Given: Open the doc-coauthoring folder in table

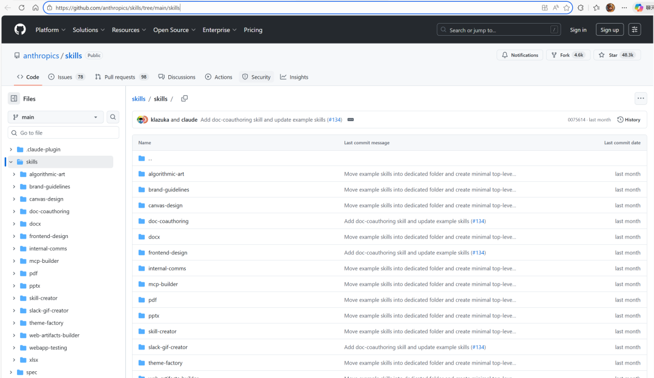Looking at the screenshot, I should coord(168,221).
